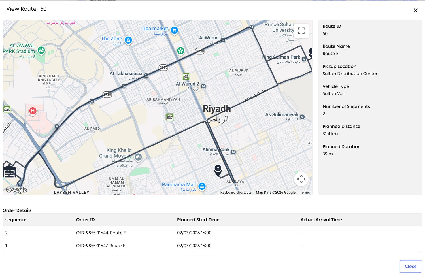Click road 65 shield on map

coord(186,76)
